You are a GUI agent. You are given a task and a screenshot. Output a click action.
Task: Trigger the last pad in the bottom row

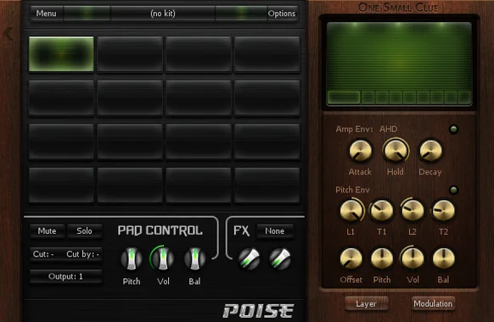tap(267, 185)
